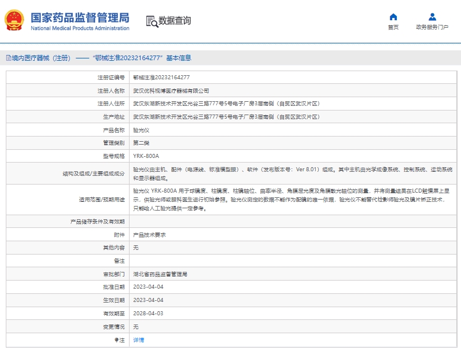This screenshot has height=350, width=461.
Task: Click the 附件 row label
Action: point(119,235)
